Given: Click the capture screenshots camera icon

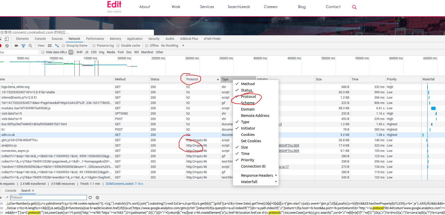Looking at the screenshot, I should pyautogui.click(x=16, y=46).
